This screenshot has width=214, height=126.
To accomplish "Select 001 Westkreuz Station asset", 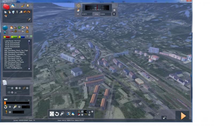I will pos(13,64).
